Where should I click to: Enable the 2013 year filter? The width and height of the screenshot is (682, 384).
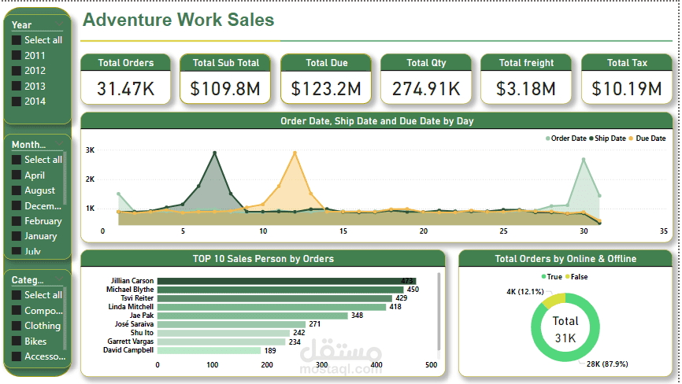17,86
